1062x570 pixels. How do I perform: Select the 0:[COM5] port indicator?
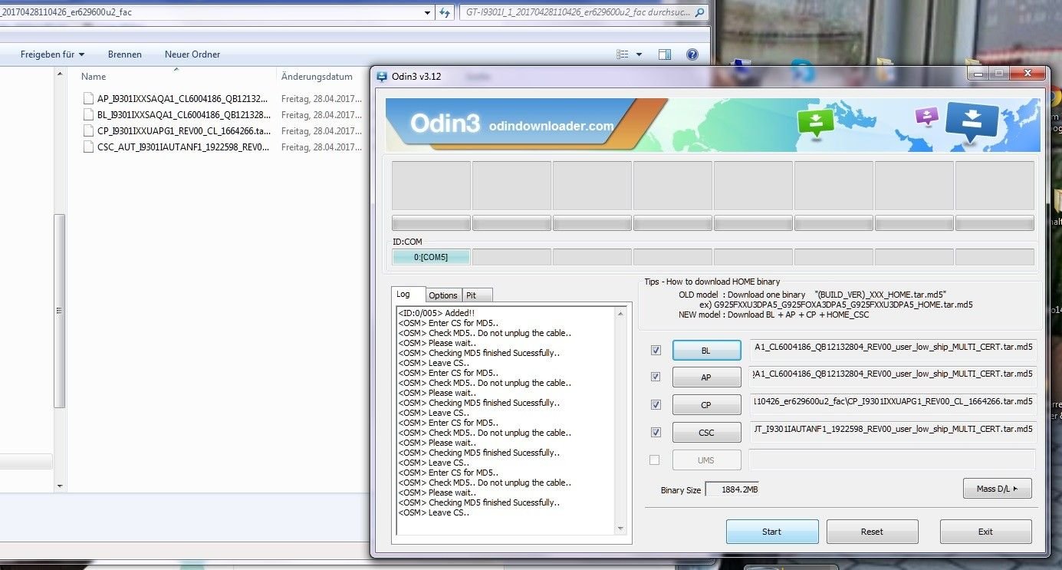pos(431,257)
